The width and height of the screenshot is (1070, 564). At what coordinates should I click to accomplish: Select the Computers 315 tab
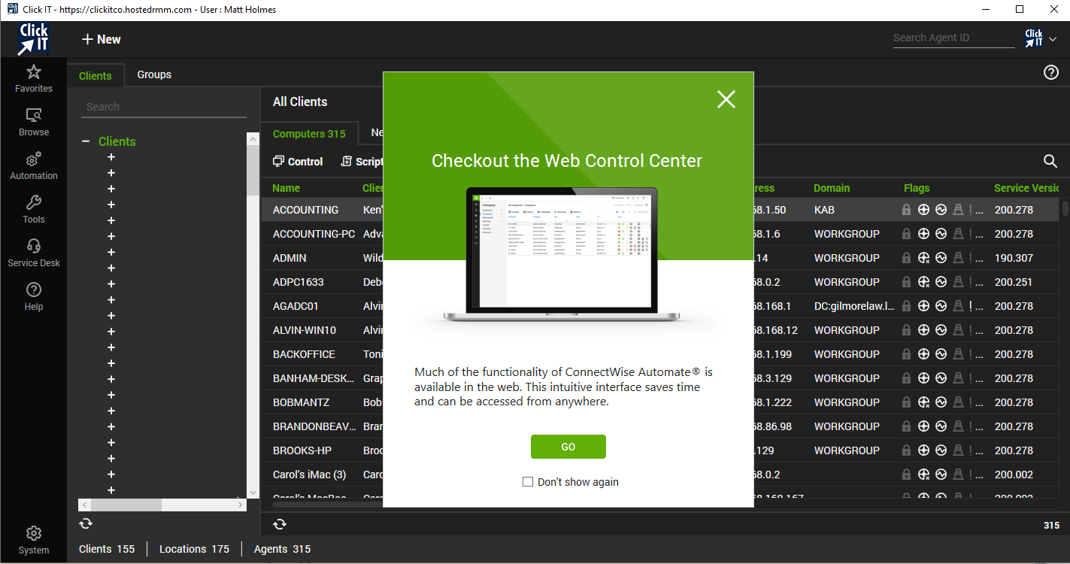coord(309,134)
